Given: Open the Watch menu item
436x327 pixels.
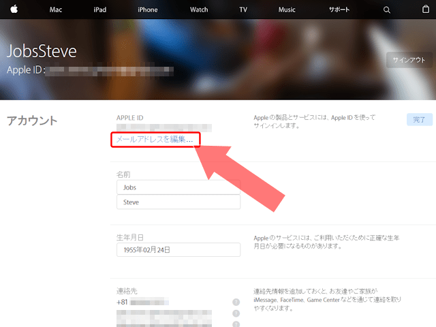Looking at the screenshot, I should tap(199, 10).
